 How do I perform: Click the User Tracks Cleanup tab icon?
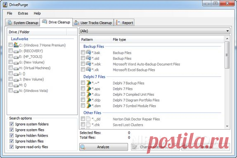tap(76, 23)
